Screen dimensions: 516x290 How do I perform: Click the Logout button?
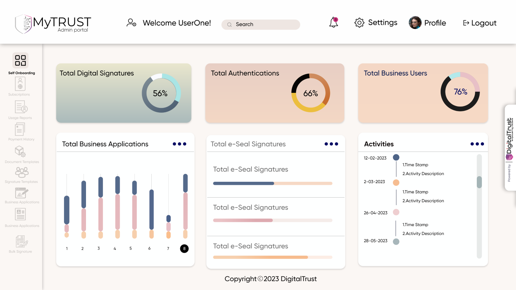click(480, 23)
